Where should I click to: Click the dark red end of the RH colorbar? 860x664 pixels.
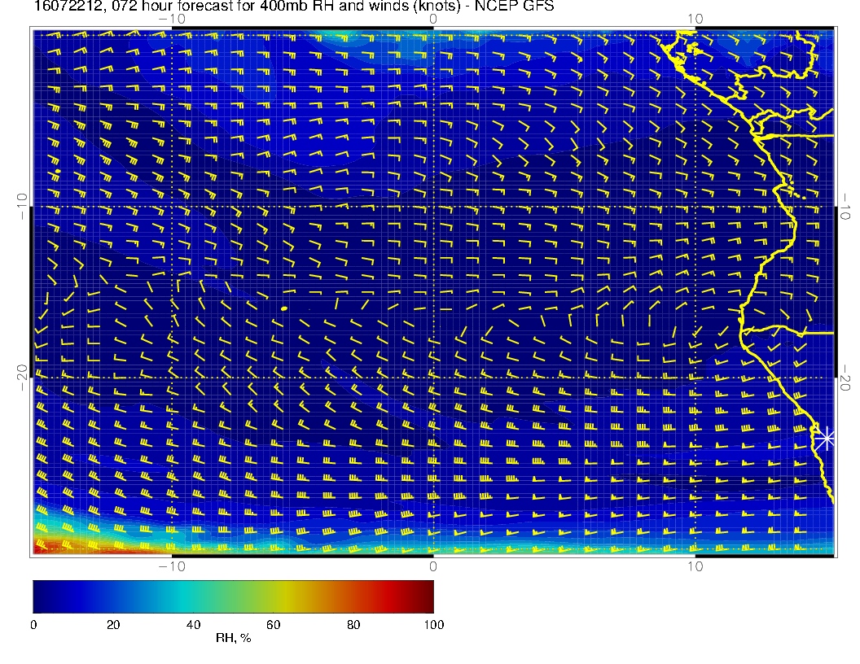point(427,596)
